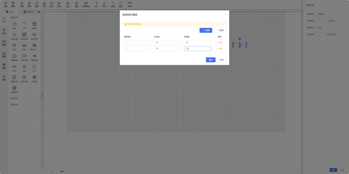Select the 统计 category in left sidebar
This screenshot has width=349, height=174.
click(x=4, y=31)
